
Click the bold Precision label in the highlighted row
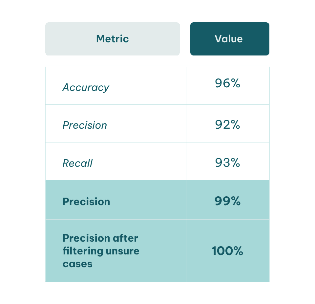[86, 202]
